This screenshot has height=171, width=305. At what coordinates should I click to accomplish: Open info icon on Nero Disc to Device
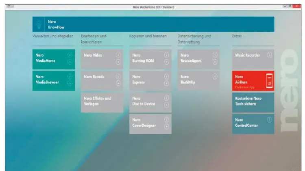click(x=166, y=98)
